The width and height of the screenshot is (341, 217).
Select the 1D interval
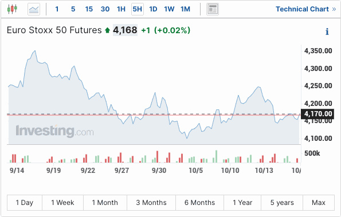153,9
